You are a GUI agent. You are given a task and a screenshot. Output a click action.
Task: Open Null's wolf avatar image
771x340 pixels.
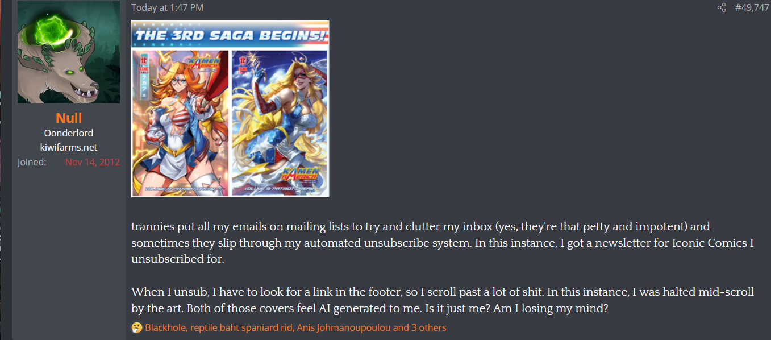69,52
